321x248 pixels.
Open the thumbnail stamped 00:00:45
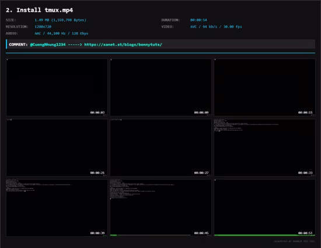(x=160, y=208)
